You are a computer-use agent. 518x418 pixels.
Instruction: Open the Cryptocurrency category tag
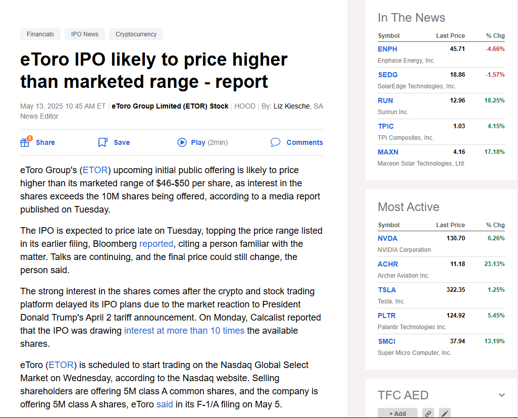[x=136, y=34]
